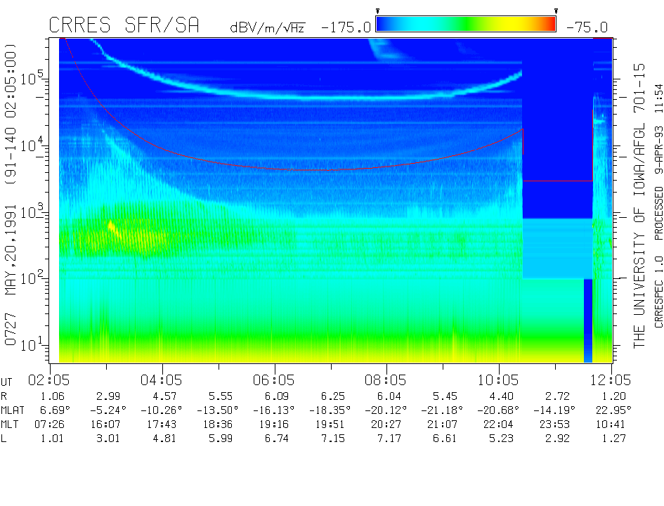Click the MLT value 19:51
This screenshot has height=506, width=664.
click(330, 424)
